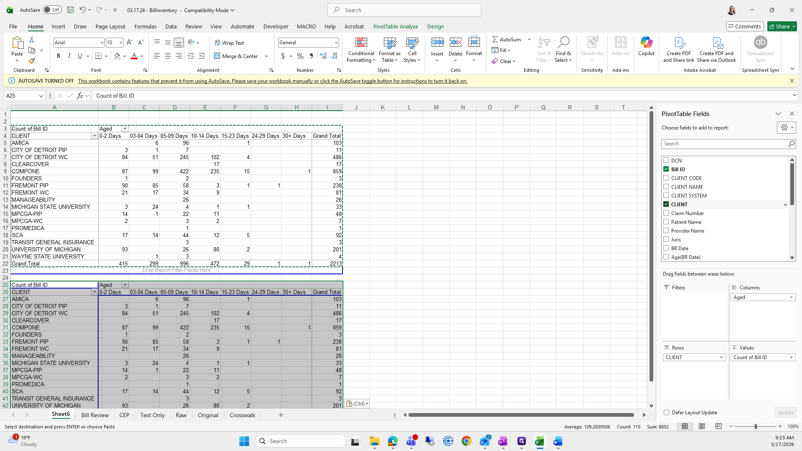This screenshot has width=802, height=451.
Task: Open the Find & Select magnifier icon
Action: click(563, 43)
